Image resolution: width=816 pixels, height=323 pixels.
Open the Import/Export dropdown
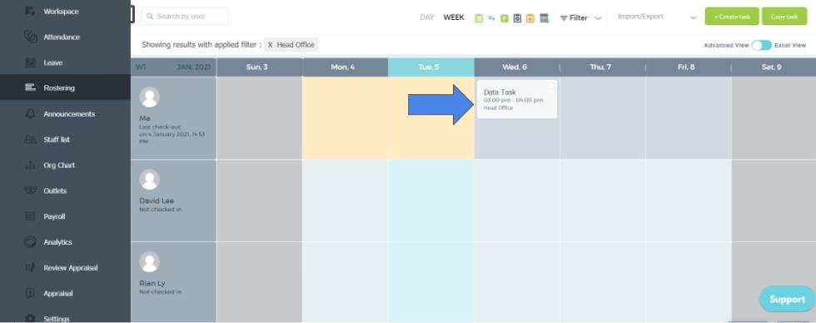[x=657, y=17]
